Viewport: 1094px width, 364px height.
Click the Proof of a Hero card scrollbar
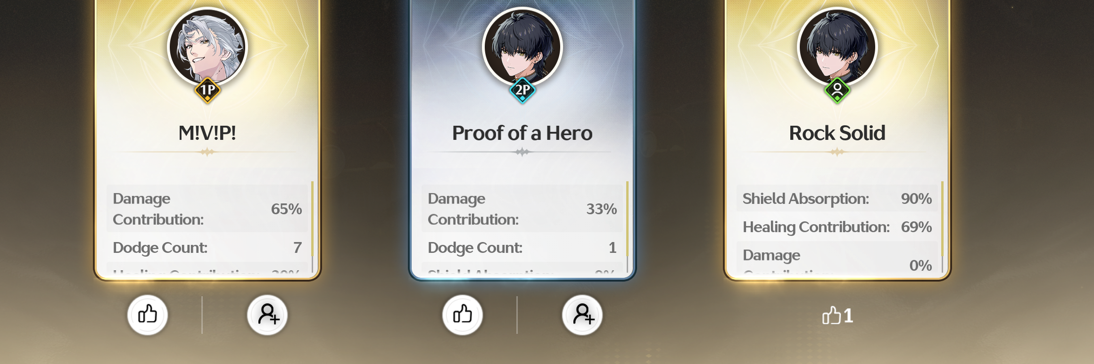click(627, 226)
